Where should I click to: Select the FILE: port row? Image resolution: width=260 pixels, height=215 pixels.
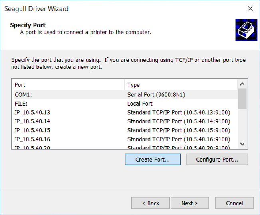coord(125,104)
